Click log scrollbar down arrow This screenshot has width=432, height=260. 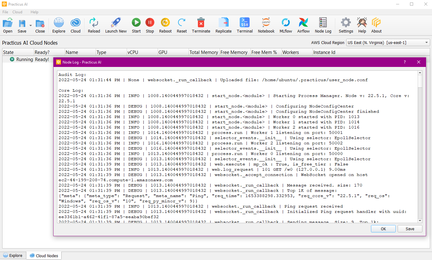[x=420, y=221]
